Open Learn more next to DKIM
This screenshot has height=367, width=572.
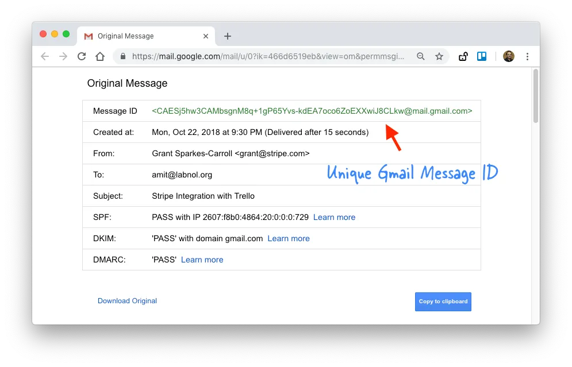coord(289,238)
